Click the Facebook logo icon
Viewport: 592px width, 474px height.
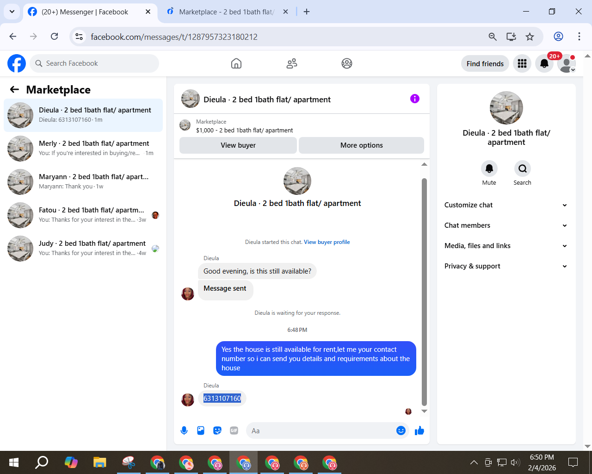17,63
